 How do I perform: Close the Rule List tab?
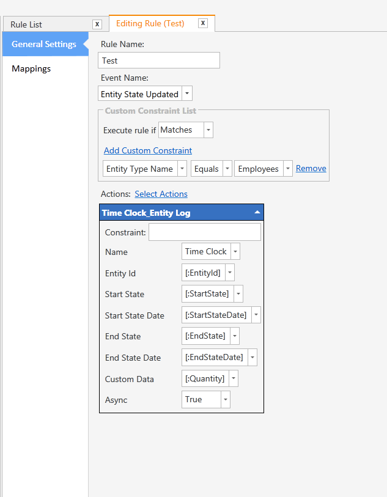point(97,24)
